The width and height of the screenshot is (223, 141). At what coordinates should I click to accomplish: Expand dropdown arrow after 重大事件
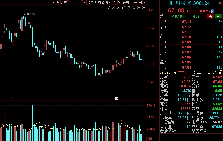click(x=85, y=2)
